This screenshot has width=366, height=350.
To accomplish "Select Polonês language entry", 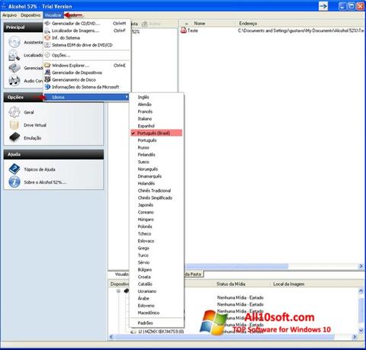I will point(145,226).
